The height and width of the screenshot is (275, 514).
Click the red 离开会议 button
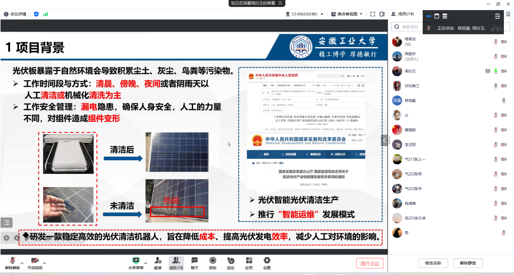click(370, 263)
